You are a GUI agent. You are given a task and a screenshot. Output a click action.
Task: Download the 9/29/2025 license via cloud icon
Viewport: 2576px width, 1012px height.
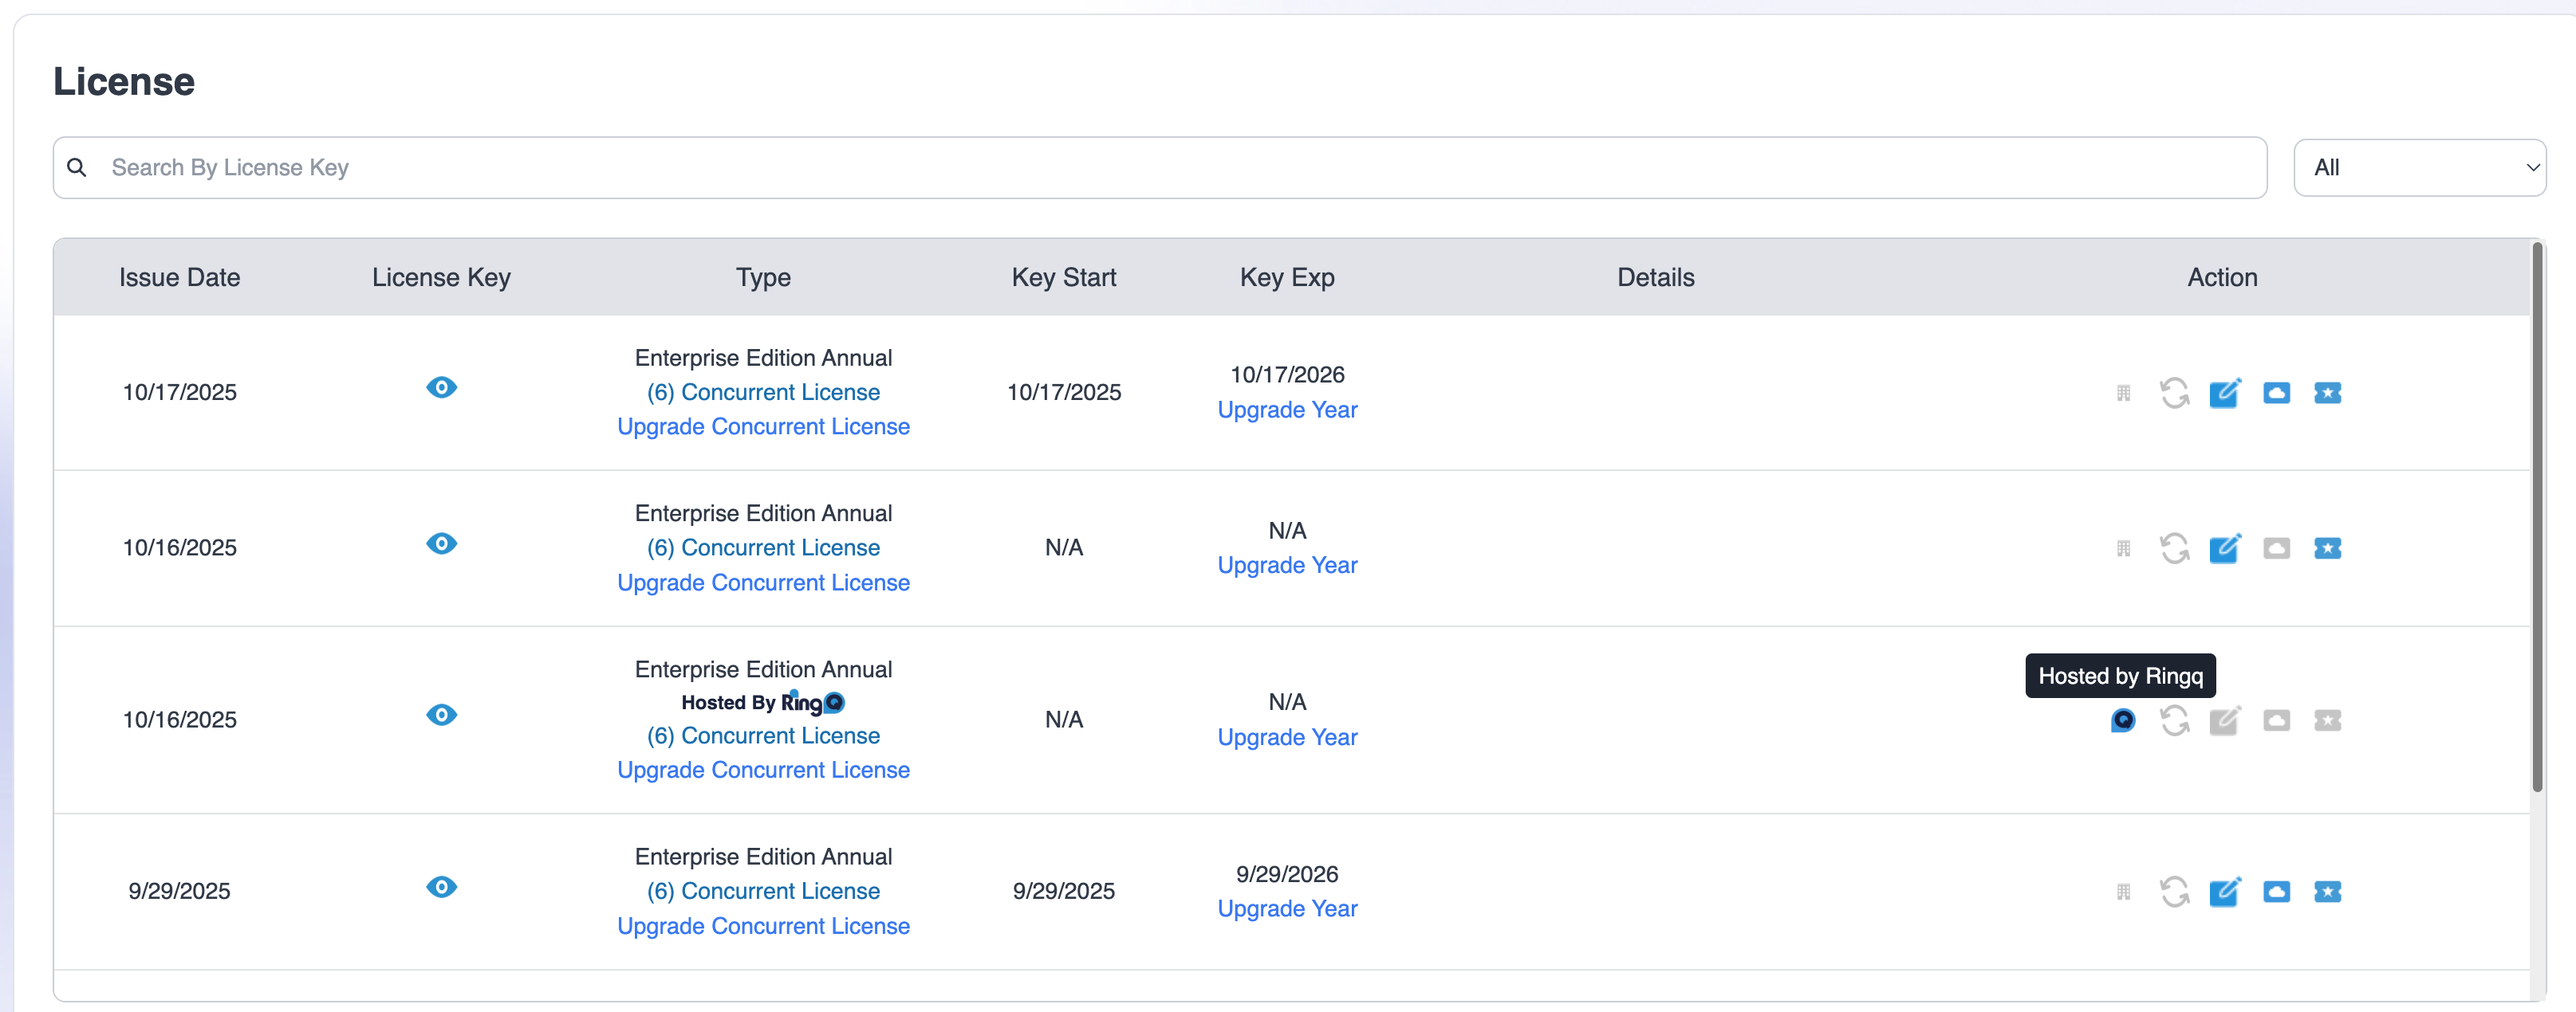pyautogui.click(x=2277, y=891)
